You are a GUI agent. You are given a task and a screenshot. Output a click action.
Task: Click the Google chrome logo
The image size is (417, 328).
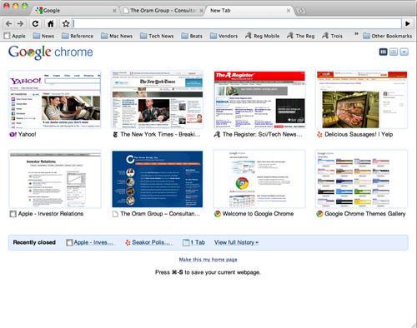click(x=51, y=52)
